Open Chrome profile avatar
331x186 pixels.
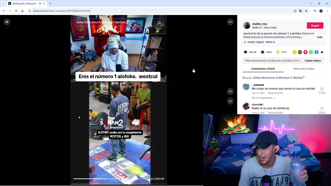[321, 11]
